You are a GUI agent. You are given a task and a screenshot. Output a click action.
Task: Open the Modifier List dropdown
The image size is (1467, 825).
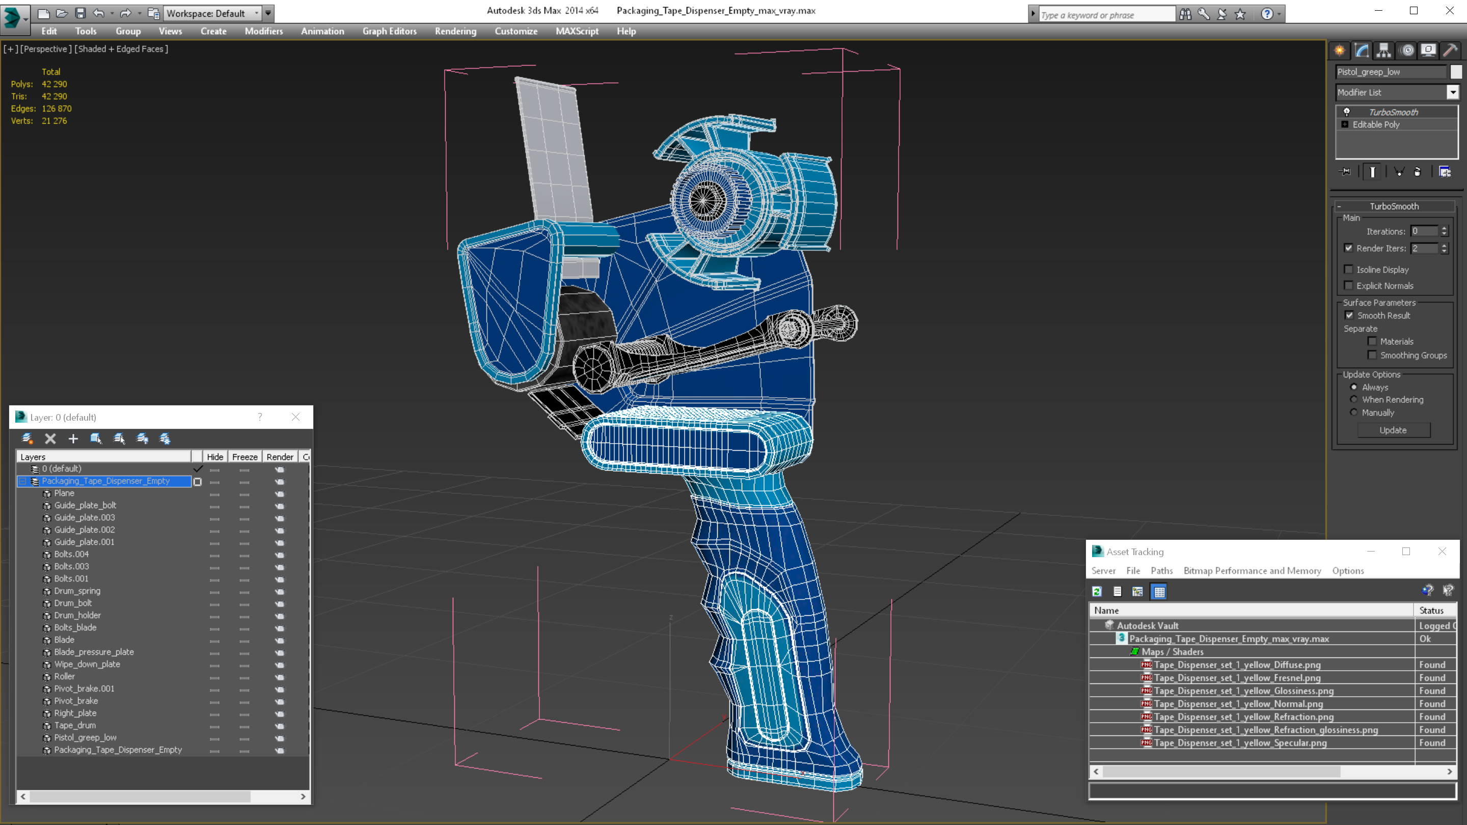[1452, 92]
